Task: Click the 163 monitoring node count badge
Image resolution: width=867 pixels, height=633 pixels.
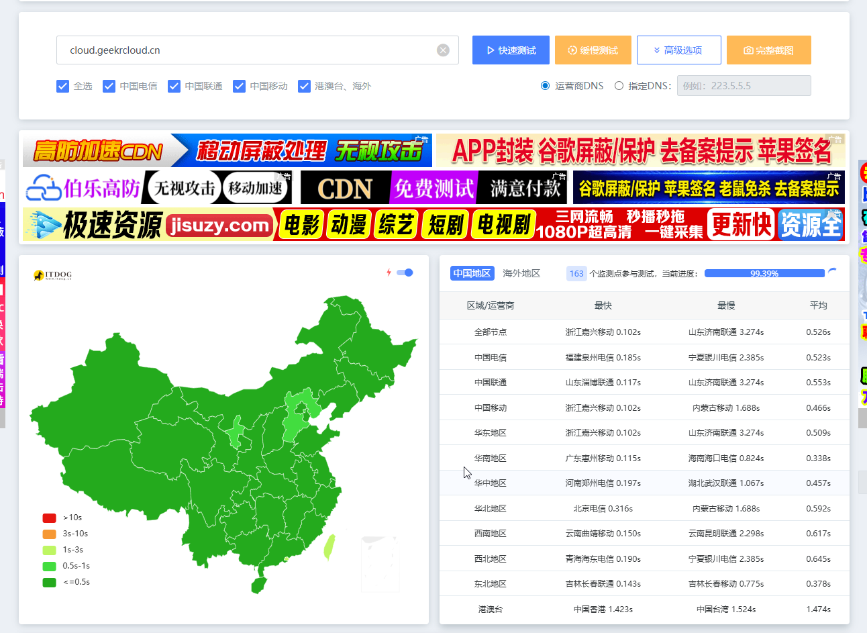Action: point(576,273)
